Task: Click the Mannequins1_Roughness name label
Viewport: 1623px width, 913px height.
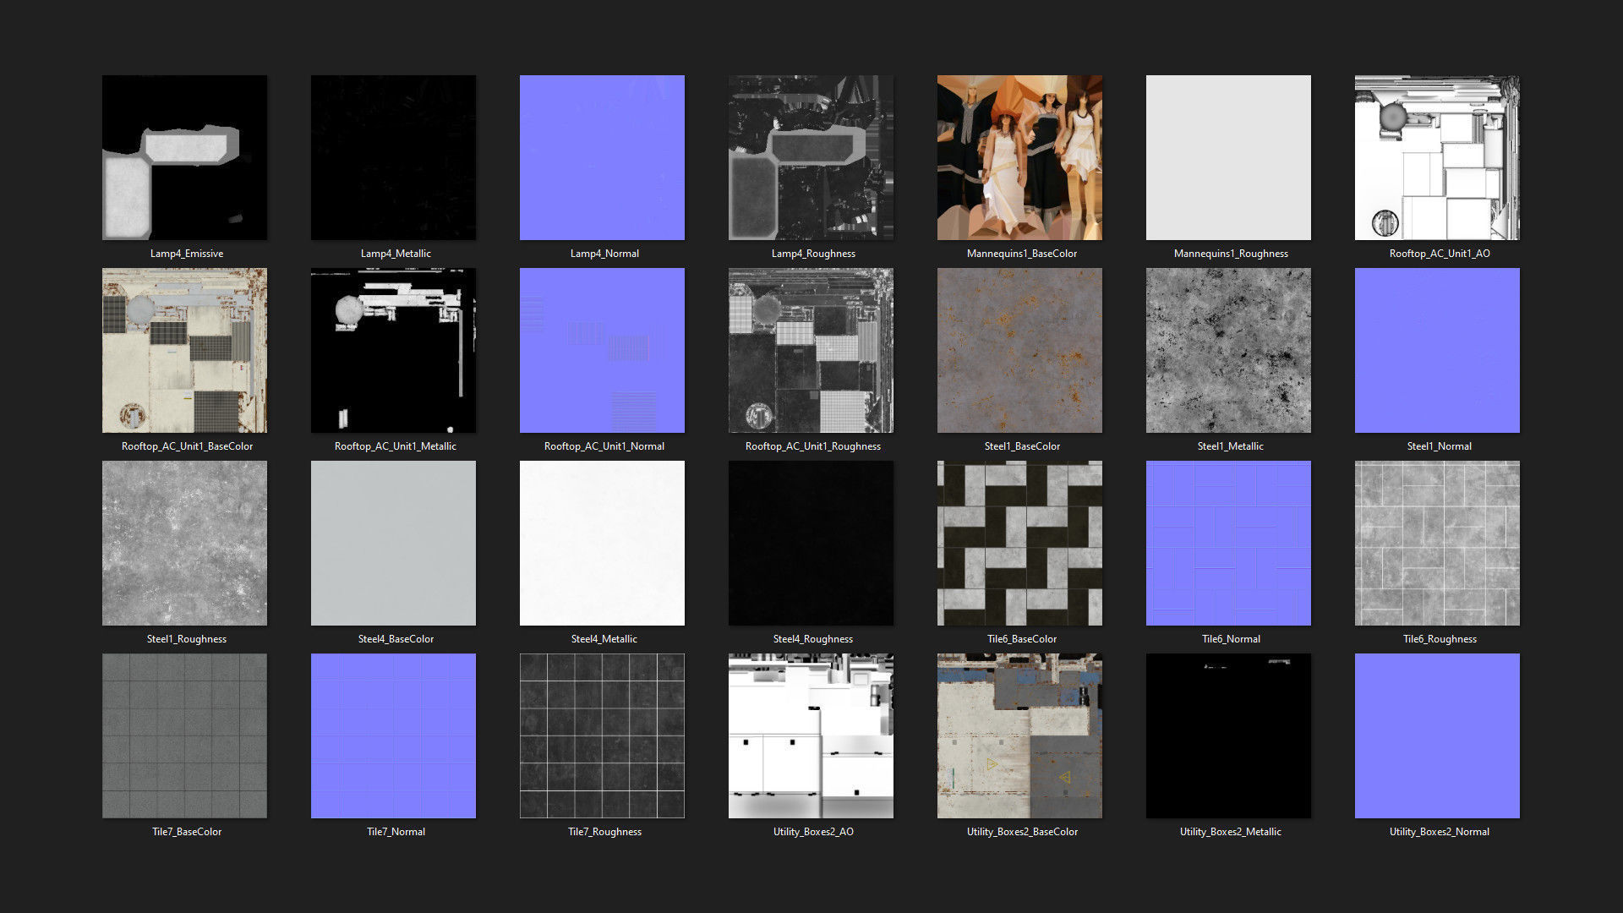Action: tap(1231, 254)
